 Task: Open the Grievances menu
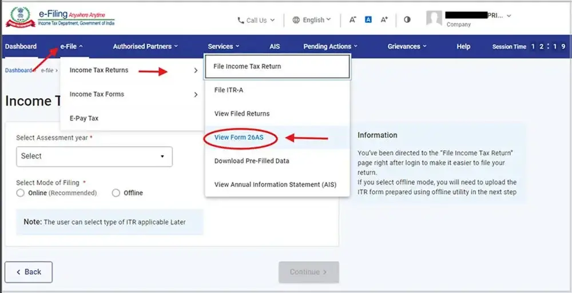pyautogui.click(x=407, y=46)
